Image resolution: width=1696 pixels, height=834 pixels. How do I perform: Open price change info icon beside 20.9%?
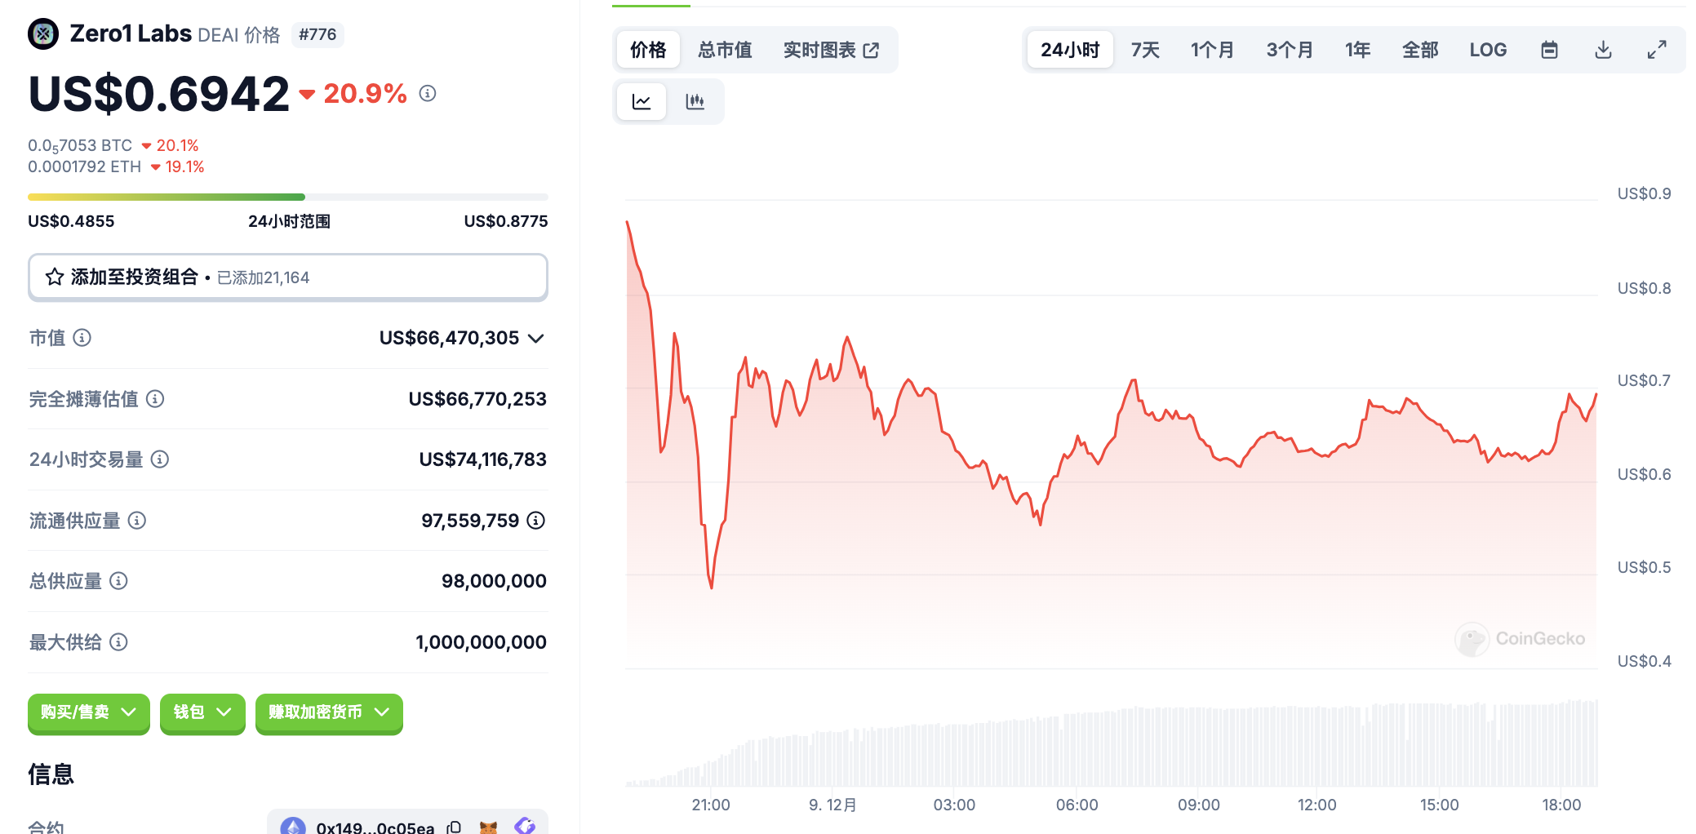(428, 94)
